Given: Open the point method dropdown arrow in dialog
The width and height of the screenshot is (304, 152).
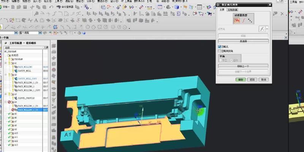Looking at the screenshot, I should coord(267,29).
